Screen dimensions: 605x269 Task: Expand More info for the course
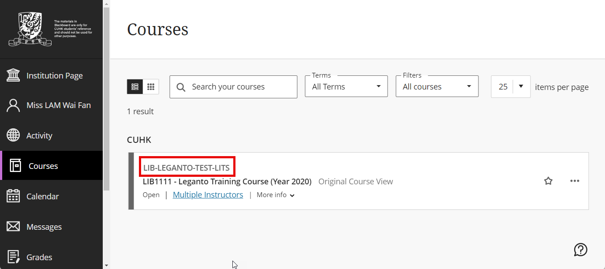tap(275, 194)
